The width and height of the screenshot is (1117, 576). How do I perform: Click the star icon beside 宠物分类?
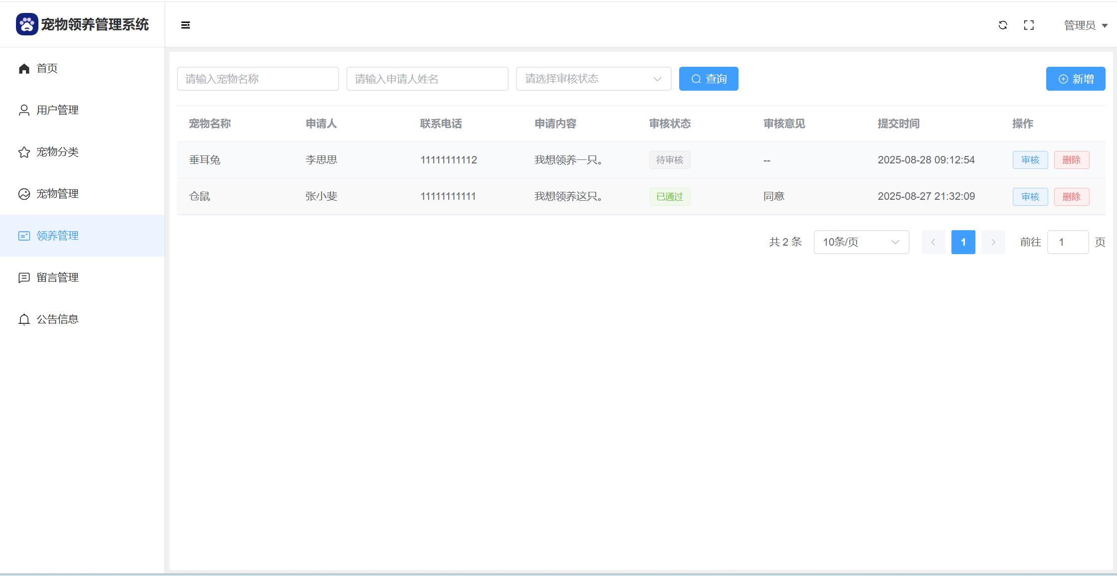pos(24,152)
